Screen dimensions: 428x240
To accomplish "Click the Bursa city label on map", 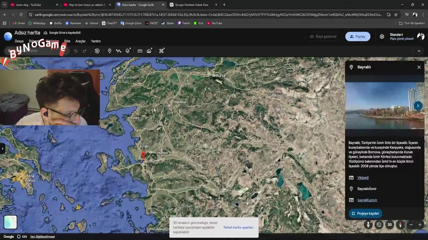I will (220, 76).
